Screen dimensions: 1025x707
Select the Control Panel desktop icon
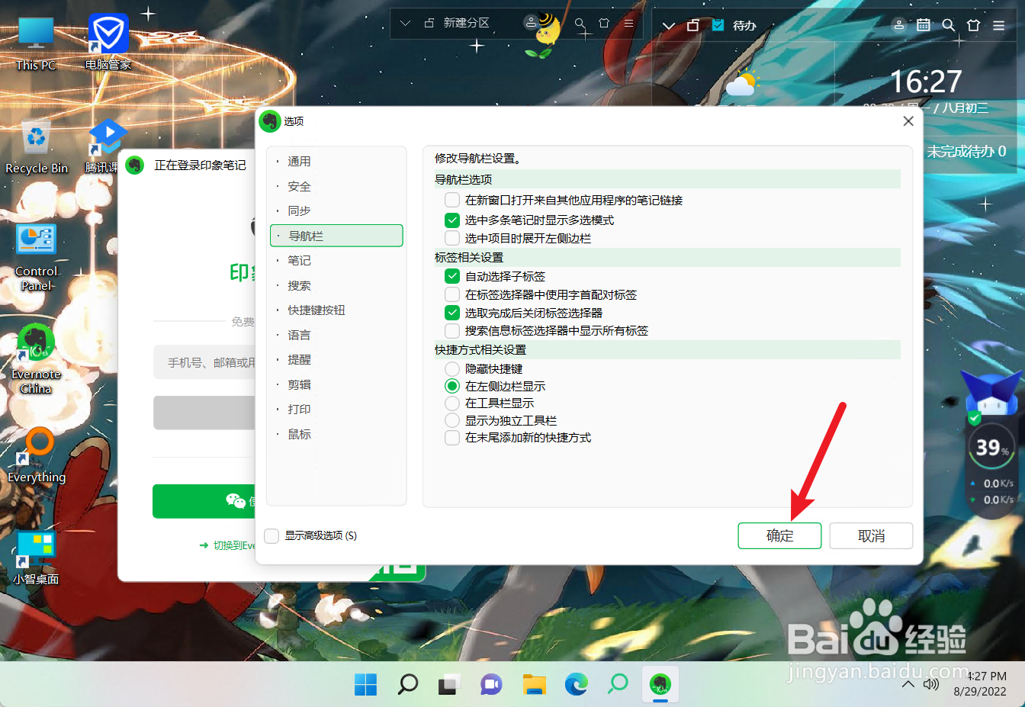pyautogui.click(x=36, y=258)
